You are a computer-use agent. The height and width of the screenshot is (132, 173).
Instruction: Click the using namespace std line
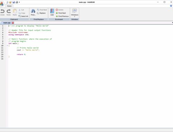pos(19,34)
